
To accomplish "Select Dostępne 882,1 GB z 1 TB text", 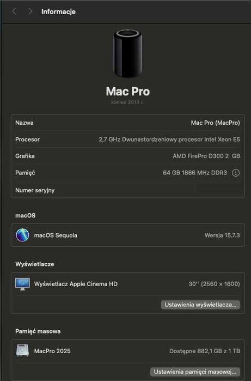I will [205, 351].
